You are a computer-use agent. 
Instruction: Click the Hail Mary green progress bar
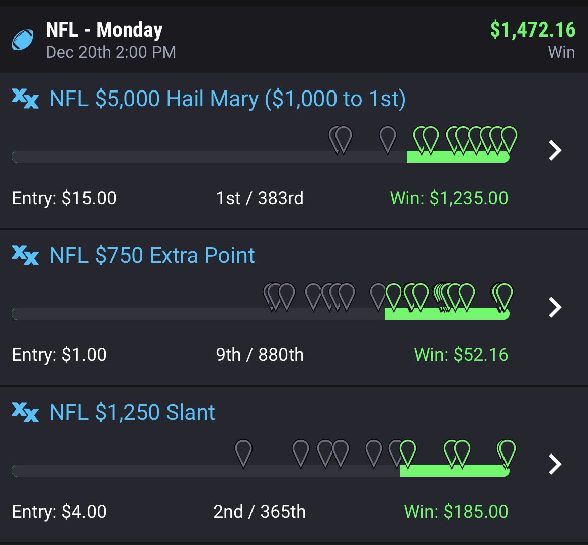(x=458, y=157)
